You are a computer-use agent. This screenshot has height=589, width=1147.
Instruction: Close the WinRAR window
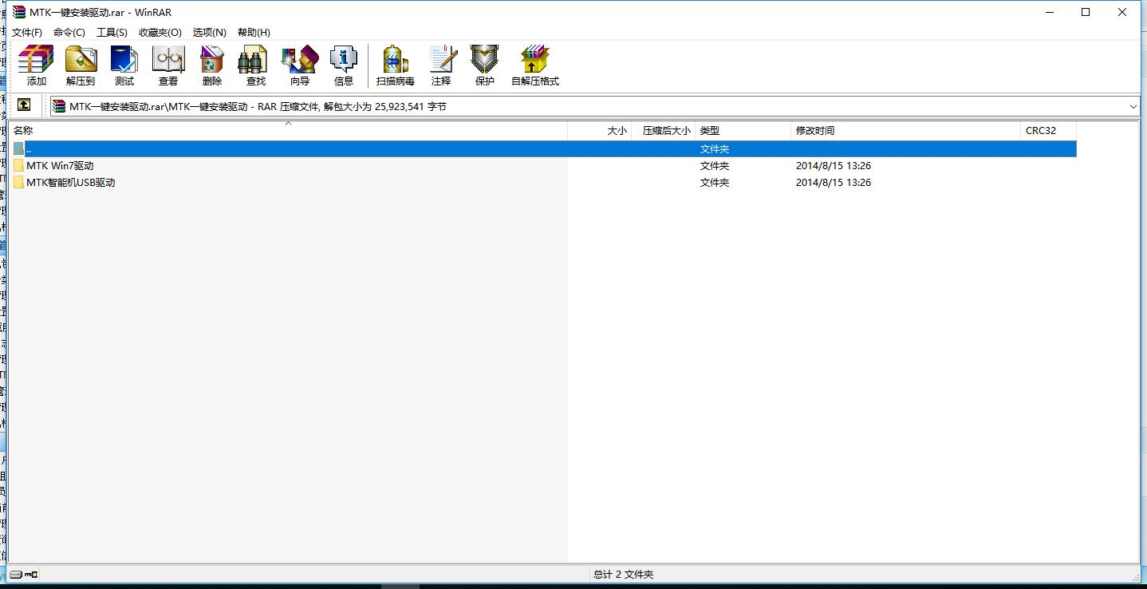pos(1122,12)
